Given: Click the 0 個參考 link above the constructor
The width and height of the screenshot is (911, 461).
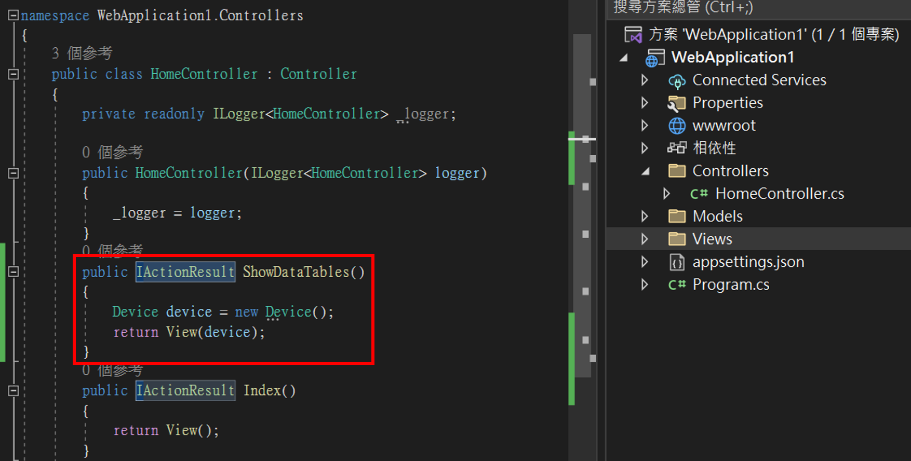Looking at the screenshot, I should (x=112, y=152).
